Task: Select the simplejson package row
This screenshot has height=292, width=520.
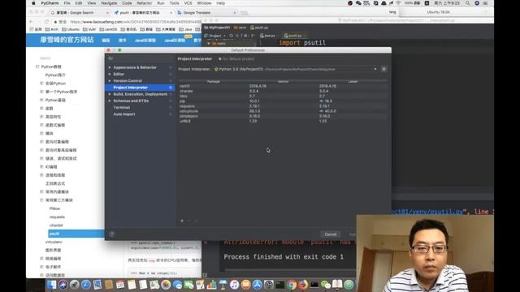Action: pyautogui.click(x=283, y=116)
